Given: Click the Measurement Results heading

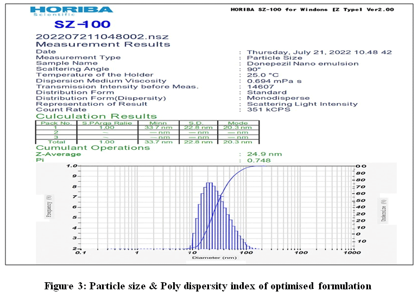Looking at the screenshot, I should point(103,44).
